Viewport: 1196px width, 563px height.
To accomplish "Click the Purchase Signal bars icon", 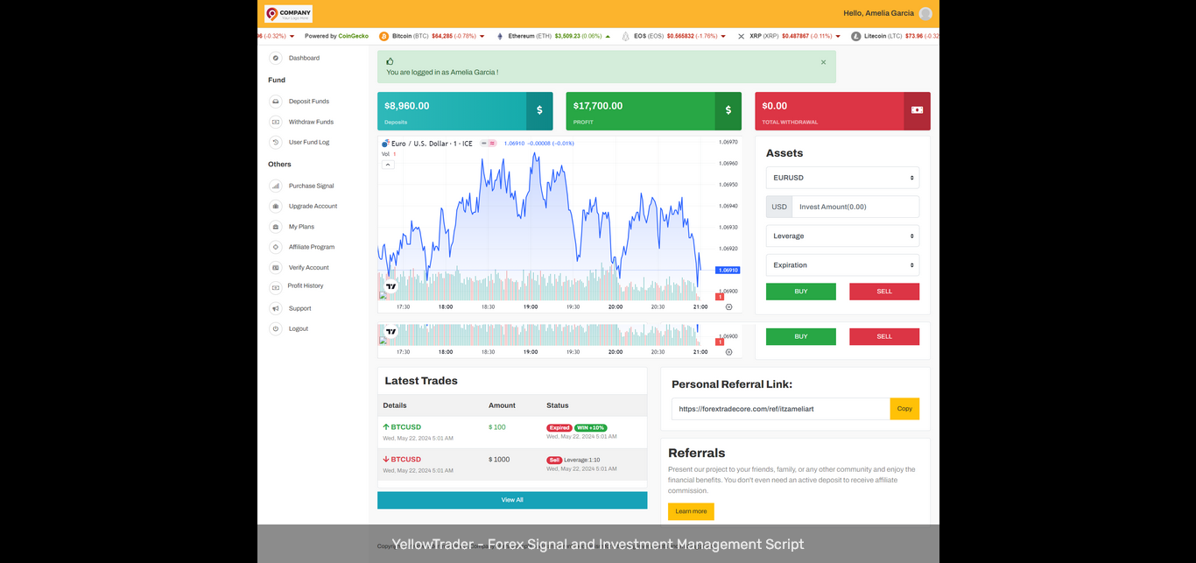I will [x=276, y=186].
